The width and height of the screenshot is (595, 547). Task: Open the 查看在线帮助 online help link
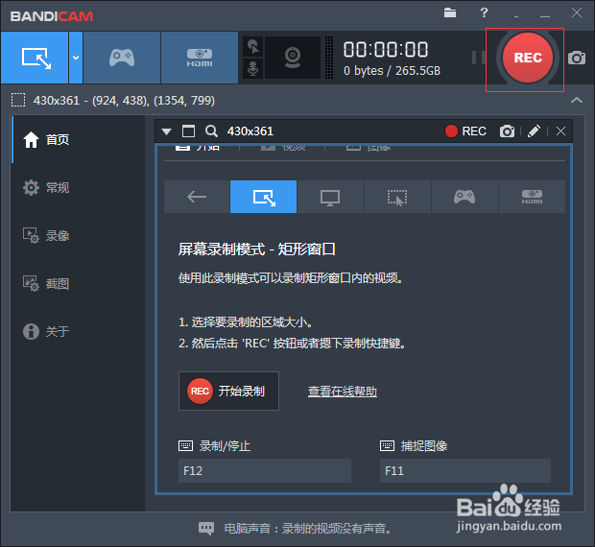343,392
